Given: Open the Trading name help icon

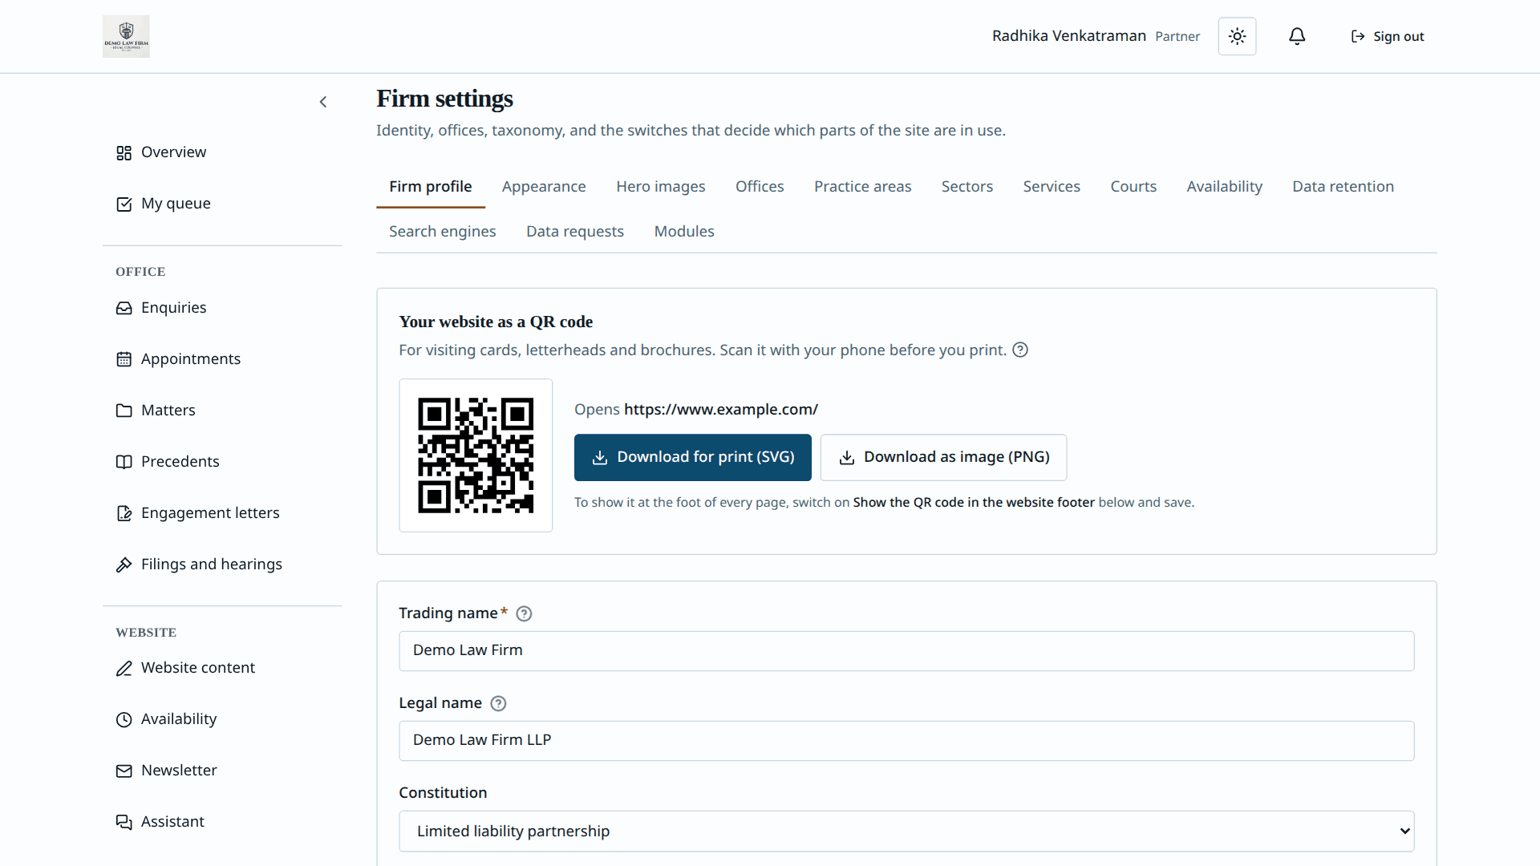Looking at the screenshot, I should (x=524, y=613).
